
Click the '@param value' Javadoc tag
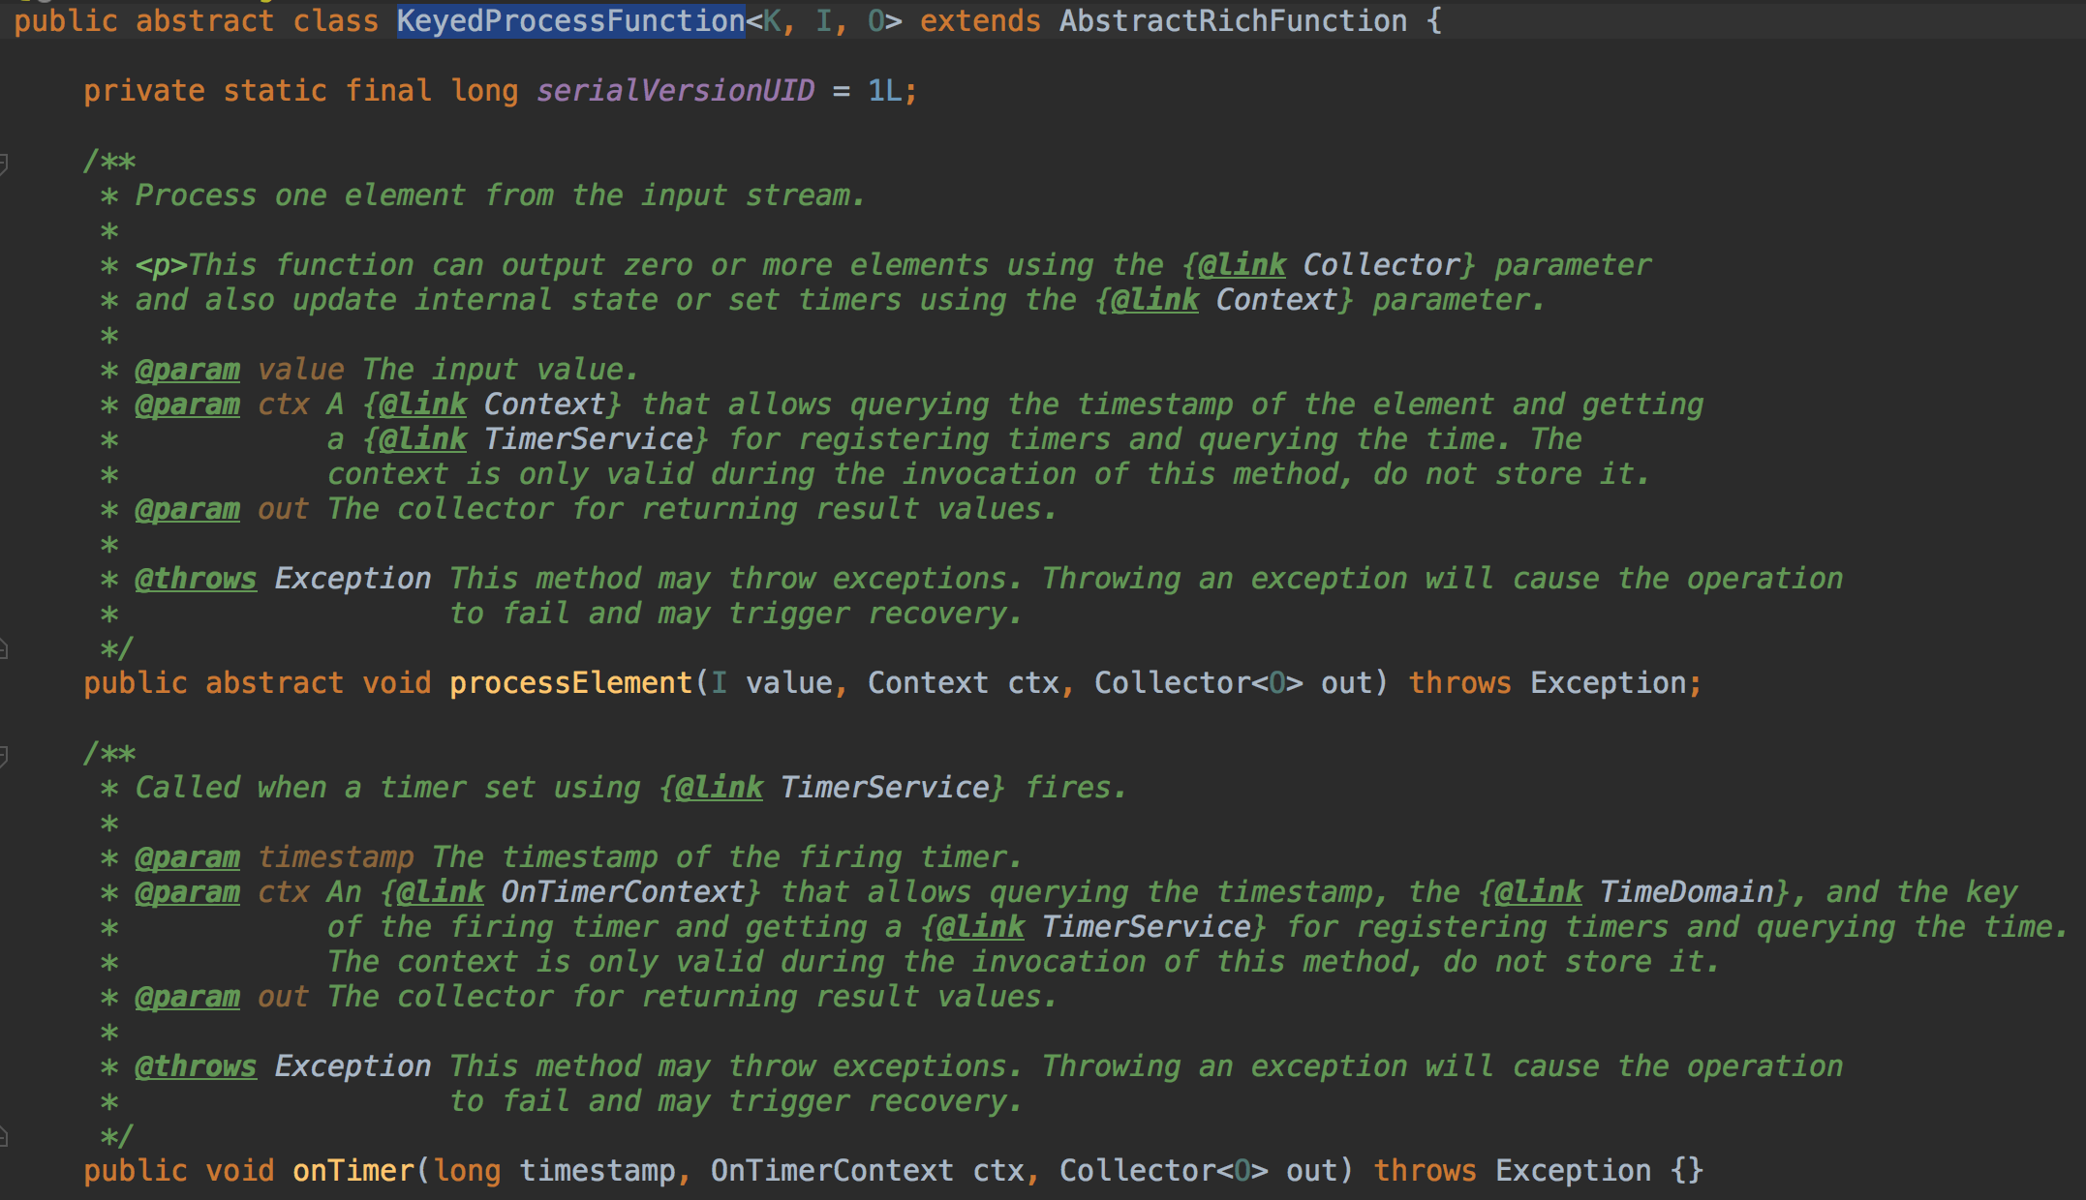point(187,370)
